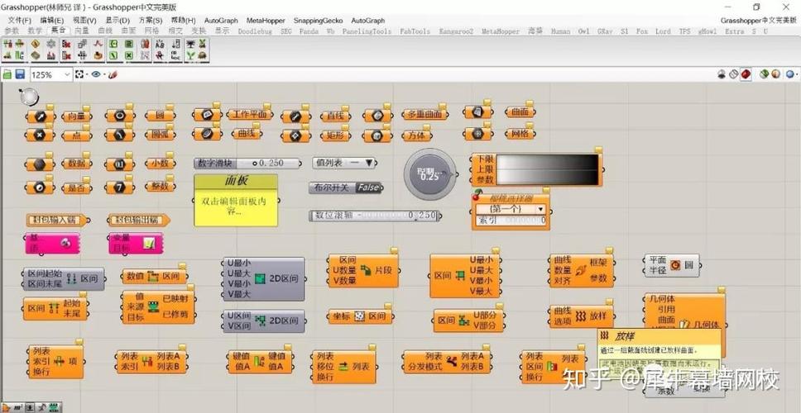The height and width of the screenshot is (413, 801).
Task: Click the open file icon in canvas toolbar
Action: tap(7, 74)
